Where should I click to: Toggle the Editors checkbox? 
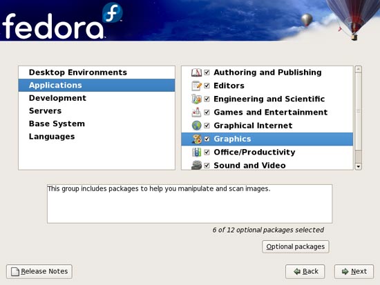coord(207,86)
